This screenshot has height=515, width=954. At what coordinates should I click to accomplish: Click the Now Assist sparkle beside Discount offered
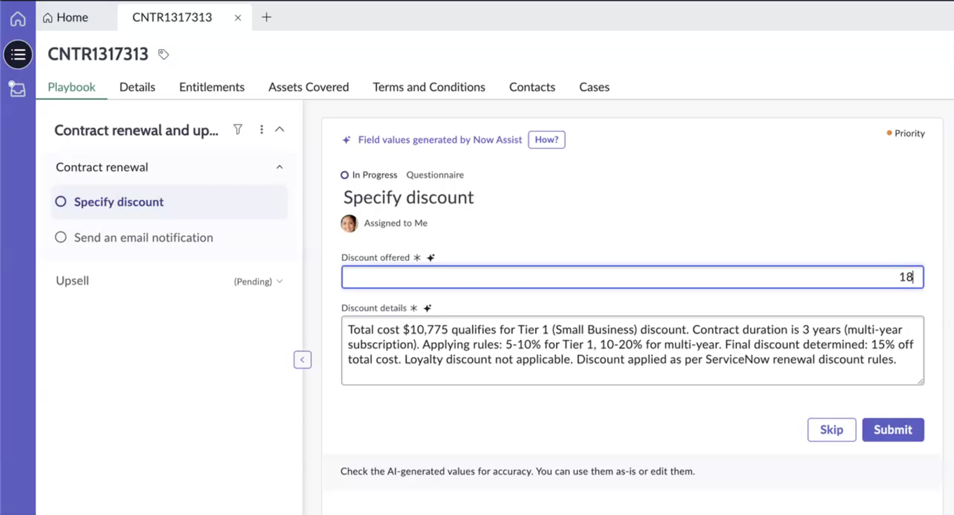(x=431, y=257)
